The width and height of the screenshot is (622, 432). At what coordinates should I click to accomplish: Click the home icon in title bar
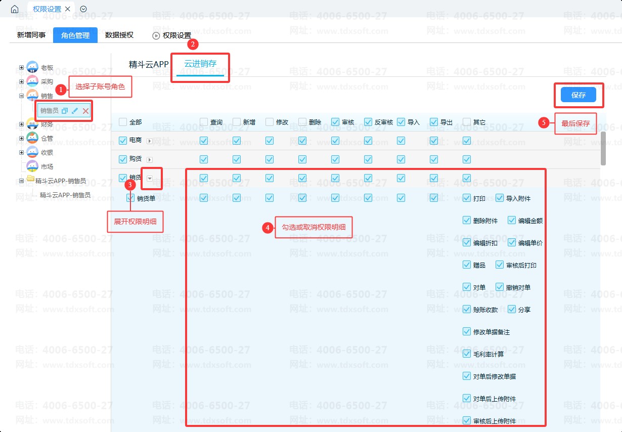point(15,9)
